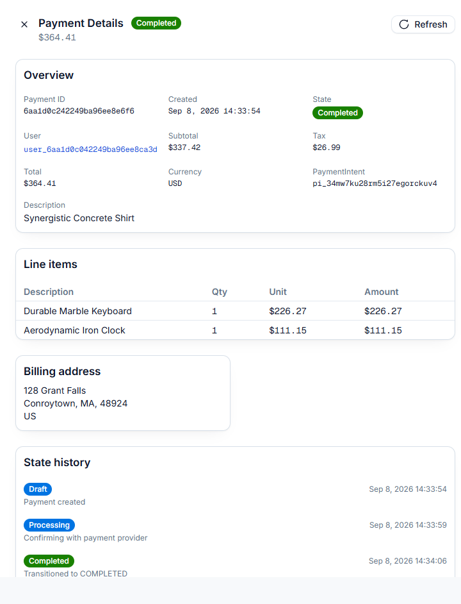
Task: Click the country US in Billing address
Action: pyautogui.click(x=29, y=416)
